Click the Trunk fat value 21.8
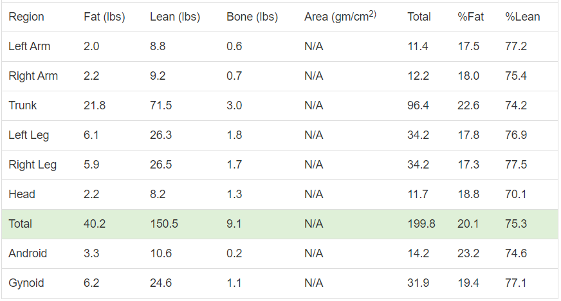This screenshot has width=561, height=301. [95, 105]
